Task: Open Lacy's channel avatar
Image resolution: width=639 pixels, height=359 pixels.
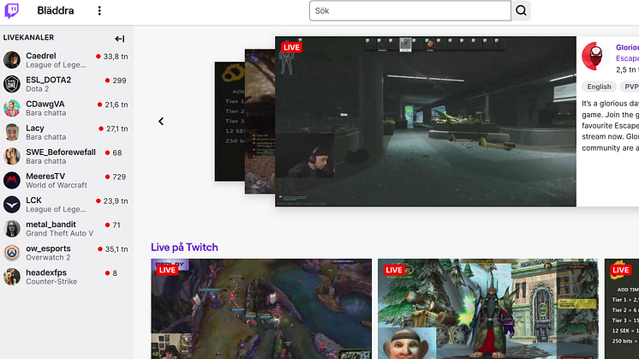Action: [x=12, y=132]
